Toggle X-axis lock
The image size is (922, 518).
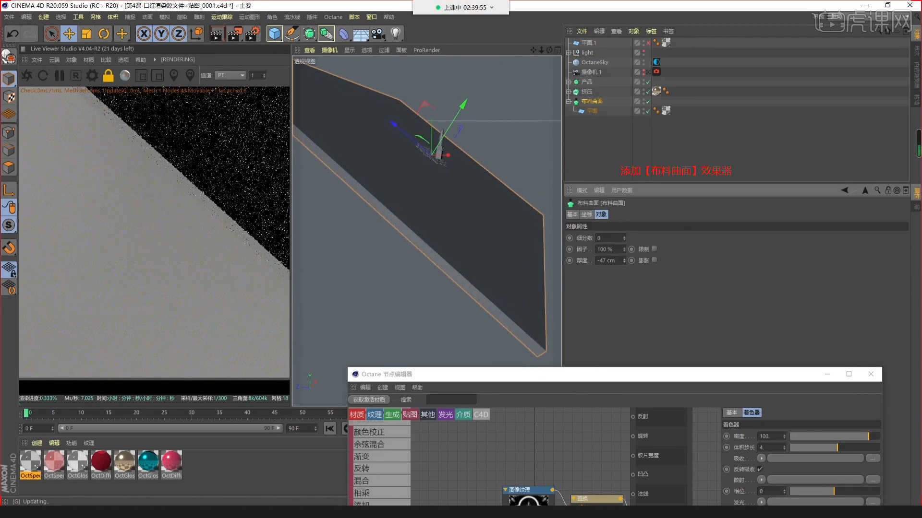click(x=144, y=34)
